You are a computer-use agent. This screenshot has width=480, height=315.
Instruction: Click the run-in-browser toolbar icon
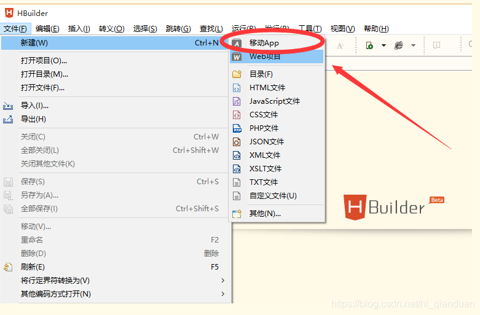point(369,45)
